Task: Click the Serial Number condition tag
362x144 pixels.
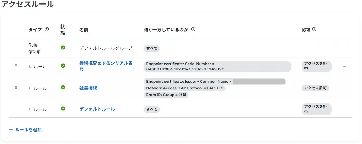Action: click(217, 66)
